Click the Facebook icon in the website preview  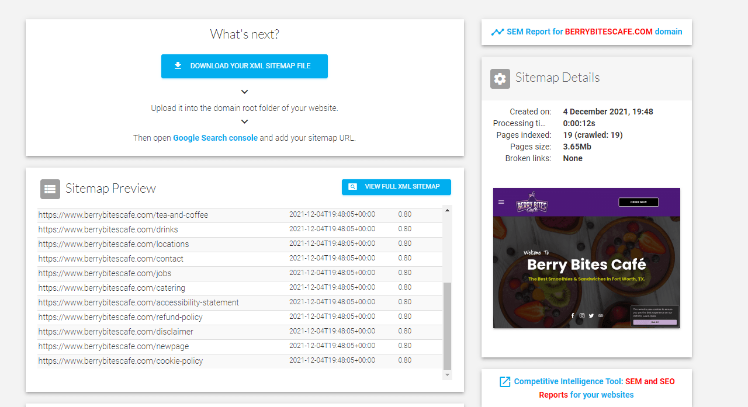point(573,316)
